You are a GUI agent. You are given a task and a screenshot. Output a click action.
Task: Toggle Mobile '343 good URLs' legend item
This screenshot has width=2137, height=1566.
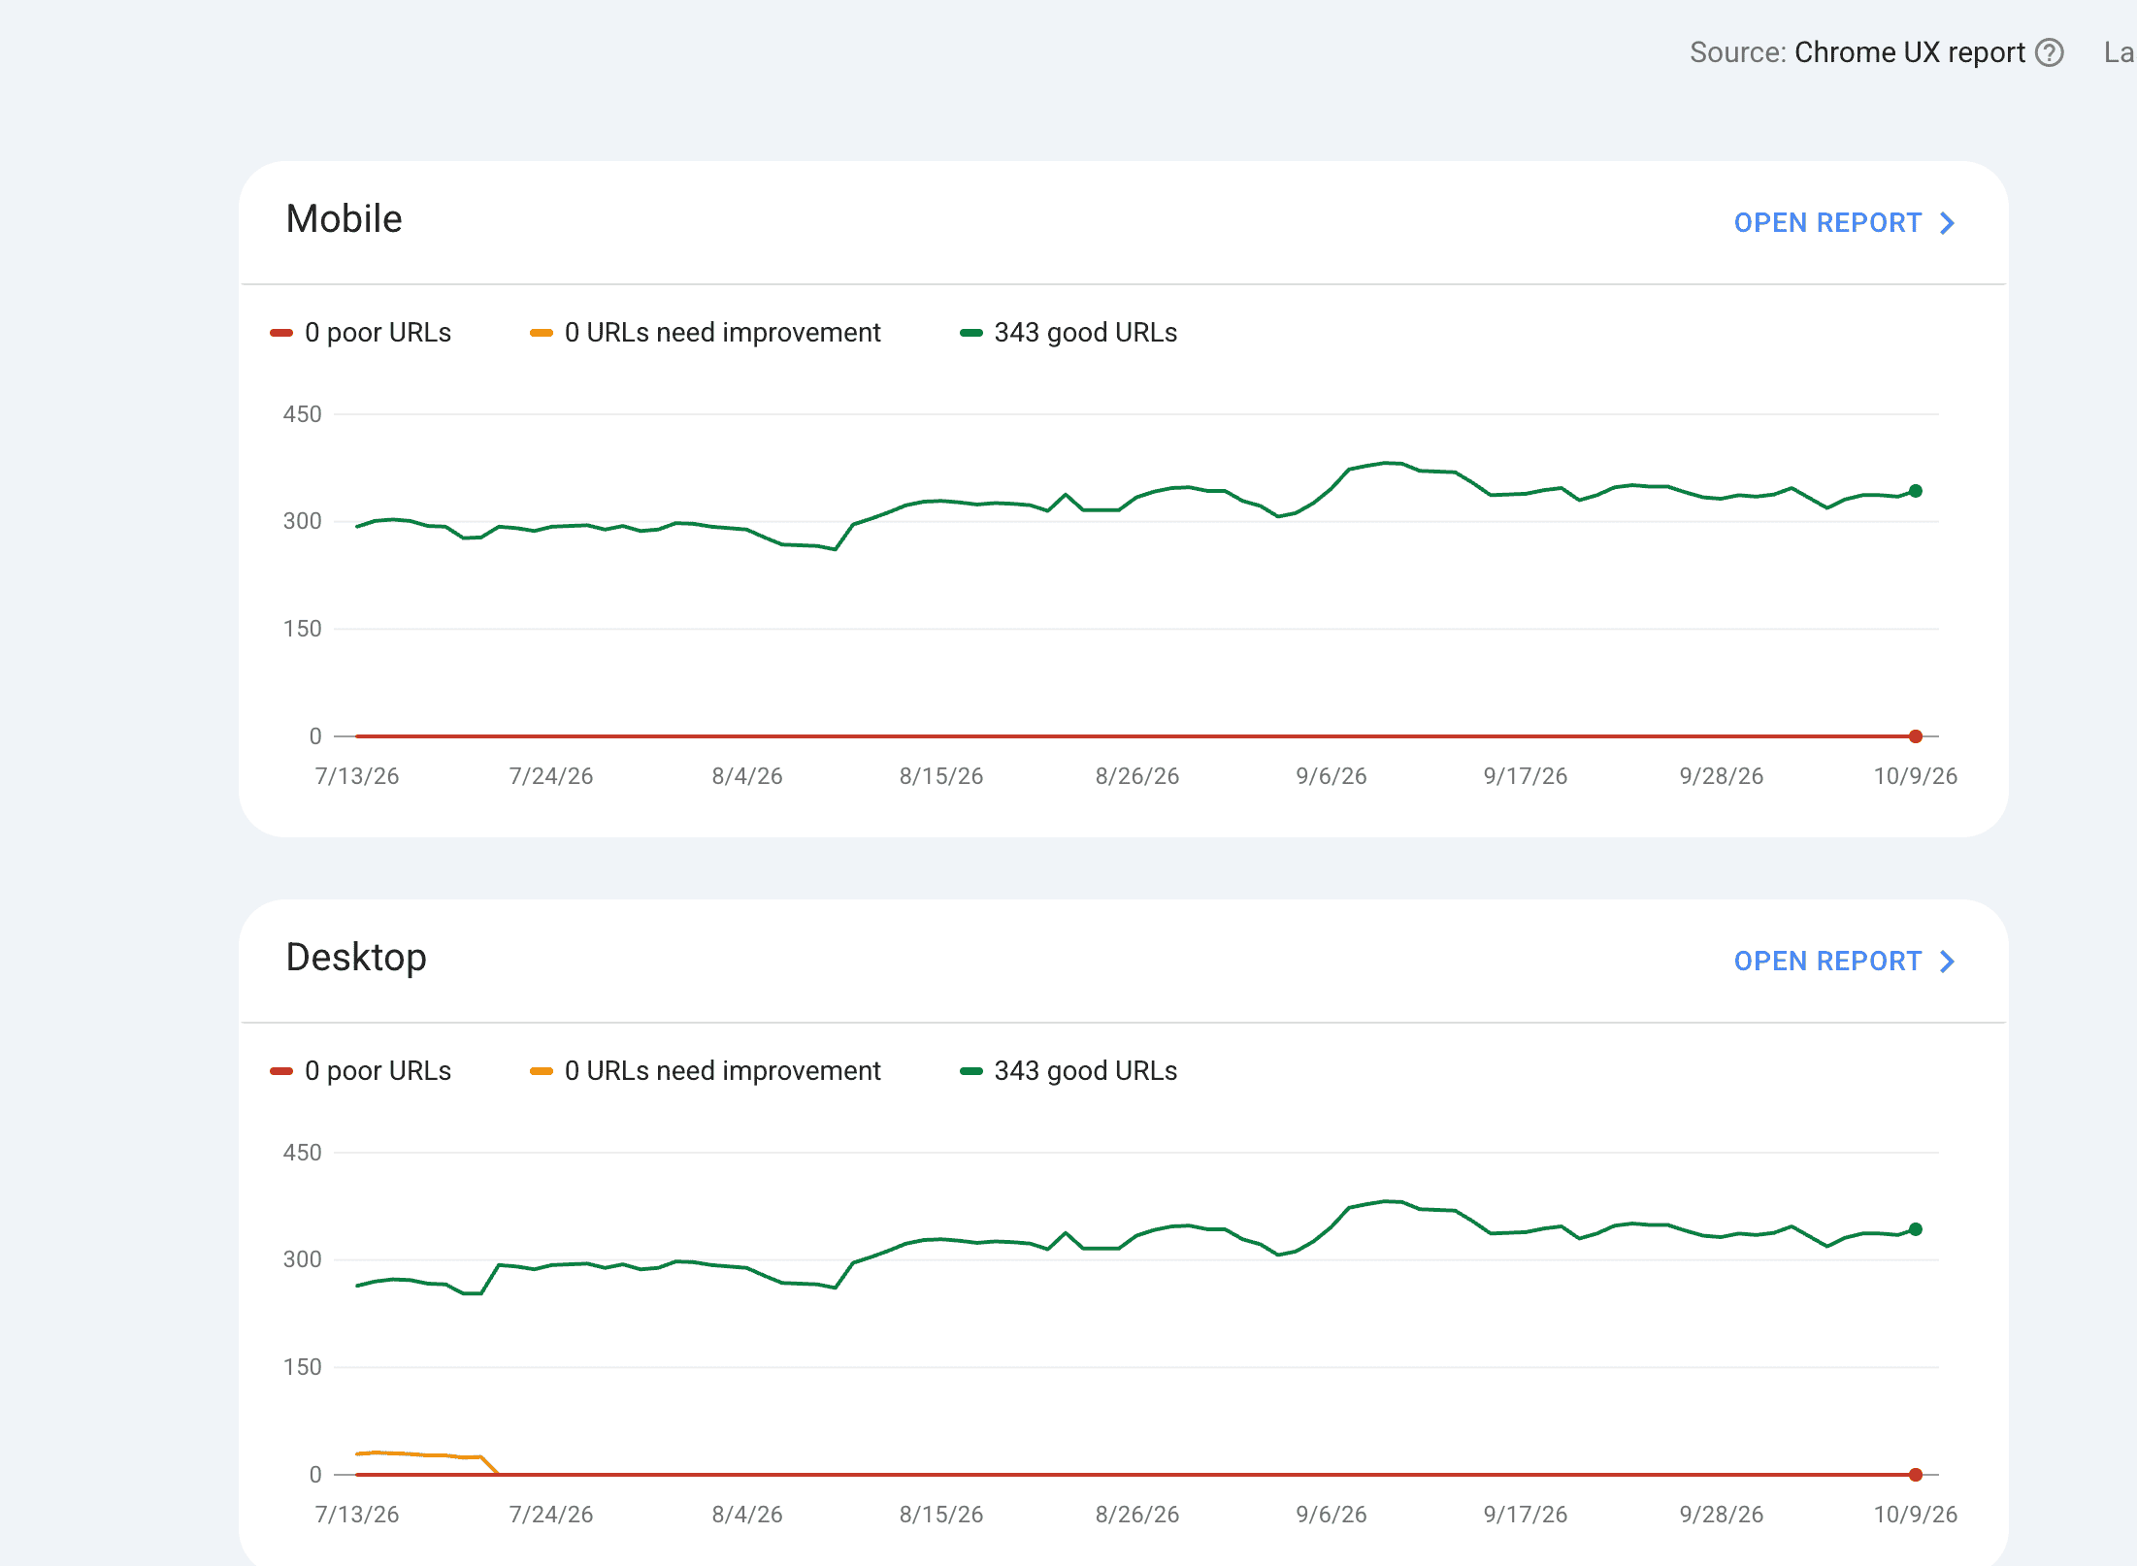pyautogui.click(x=1068, y=333)
